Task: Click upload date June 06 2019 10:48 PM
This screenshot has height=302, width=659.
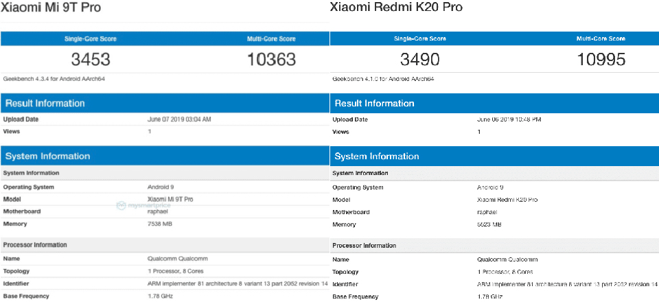Action: [x=509, y=119]
